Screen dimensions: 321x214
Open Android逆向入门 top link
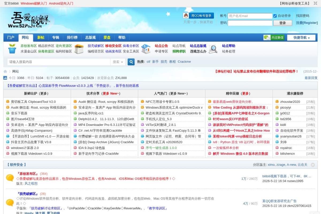pos(61,3)
